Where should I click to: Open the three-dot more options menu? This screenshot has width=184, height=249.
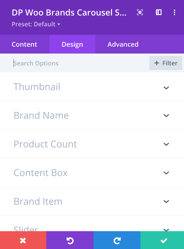(x=174, y=12)
